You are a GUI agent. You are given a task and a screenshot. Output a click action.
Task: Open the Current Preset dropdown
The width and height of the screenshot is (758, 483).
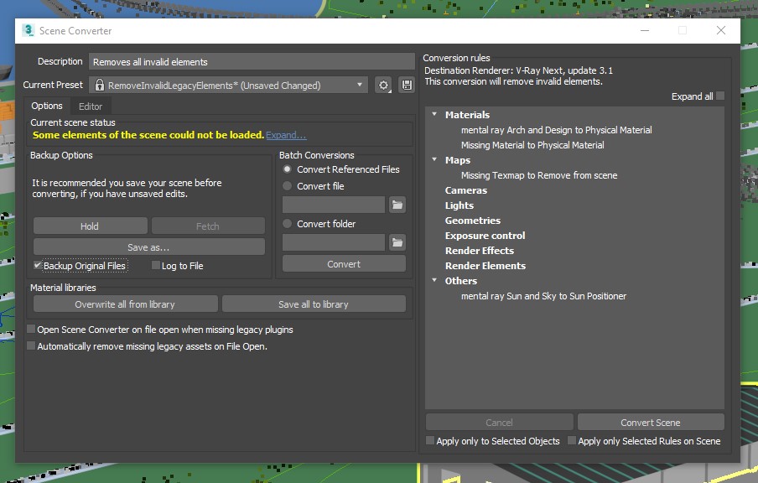point(228,85)
